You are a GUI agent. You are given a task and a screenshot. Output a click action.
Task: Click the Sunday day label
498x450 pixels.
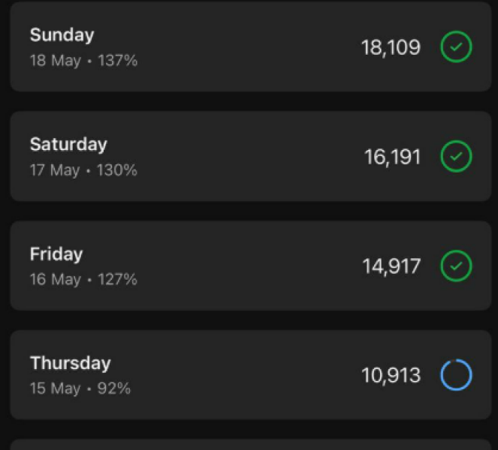click(62, 35)
